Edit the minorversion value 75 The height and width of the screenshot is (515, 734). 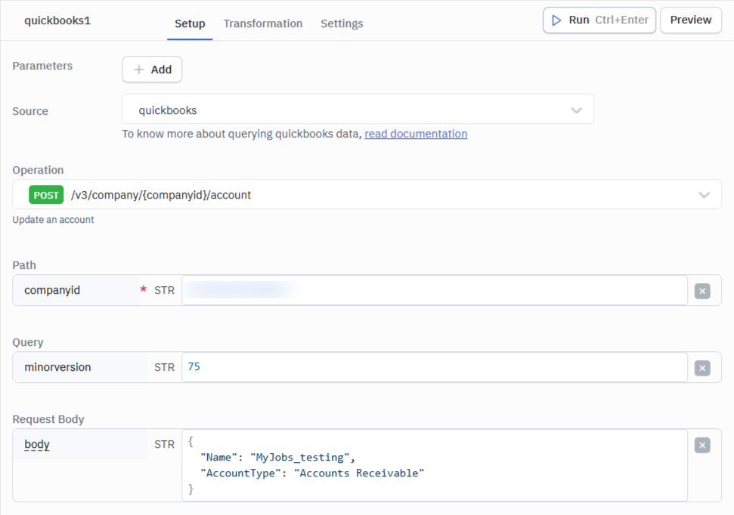(x=435, y=367)
